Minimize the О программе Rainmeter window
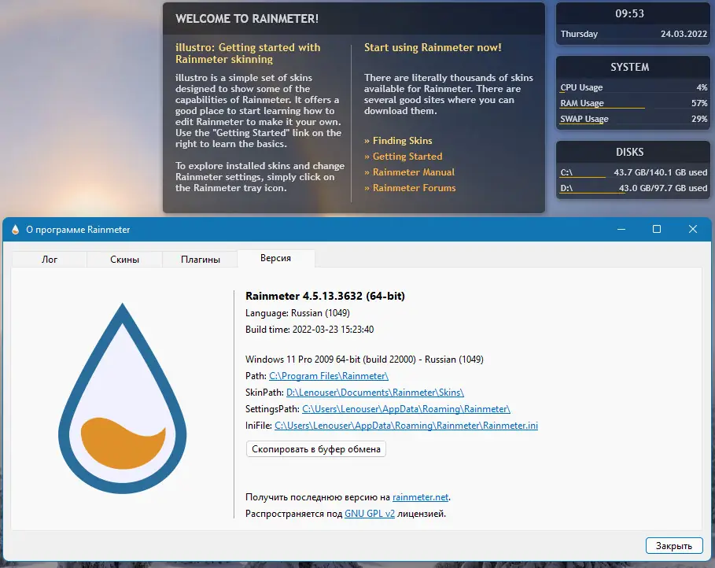This screenshot has width=715, height=568. (x=621, y=229)
